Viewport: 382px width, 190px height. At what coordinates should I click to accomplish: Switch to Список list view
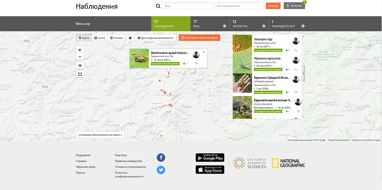(117, 38)
